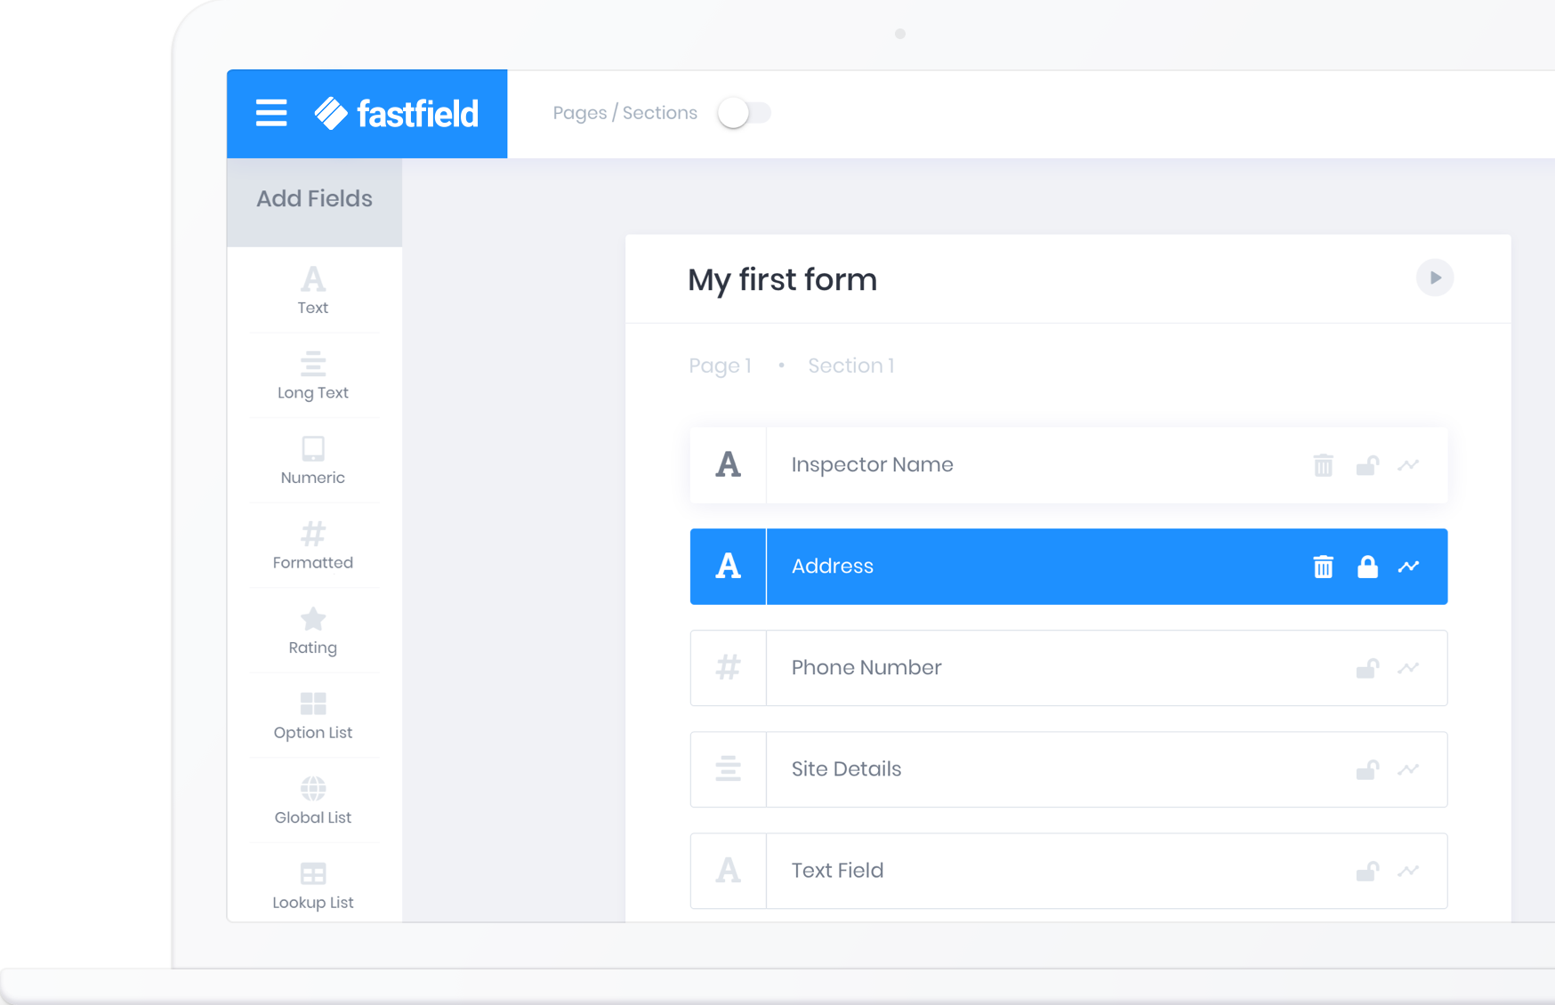Open conditions for the Inspector Name field
This screenshot has height=1005, width=1555.
click(1409, 464)
